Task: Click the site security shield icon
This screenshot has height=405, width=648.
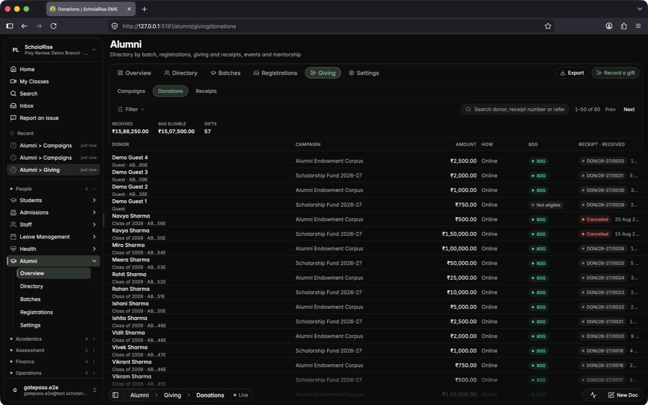Action: tap(114, 26)
